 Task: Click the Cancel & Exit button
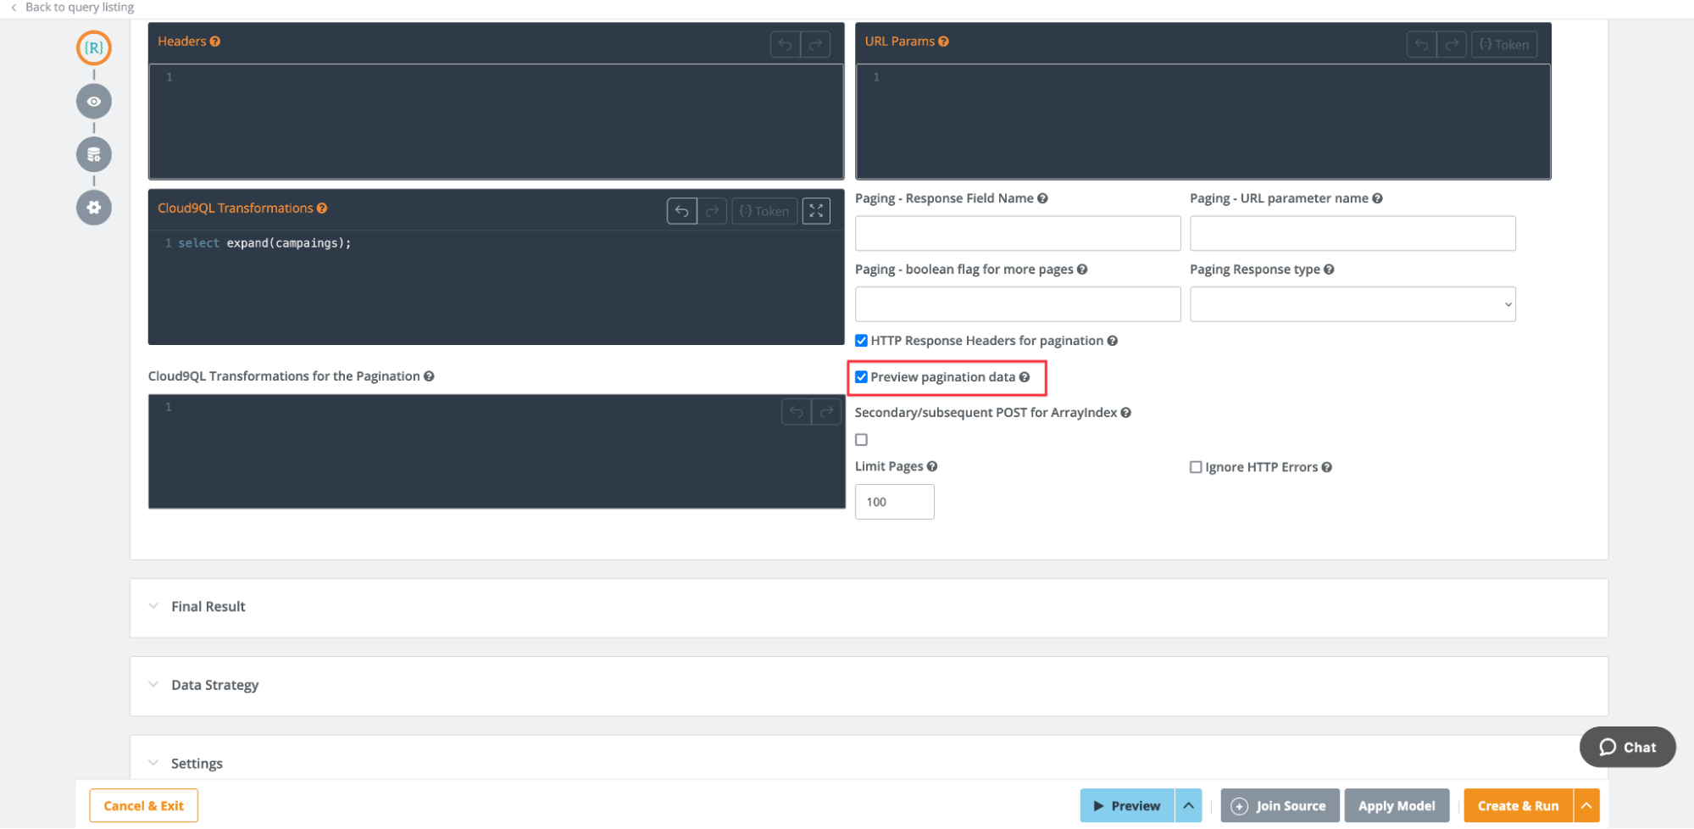point(143,805)
